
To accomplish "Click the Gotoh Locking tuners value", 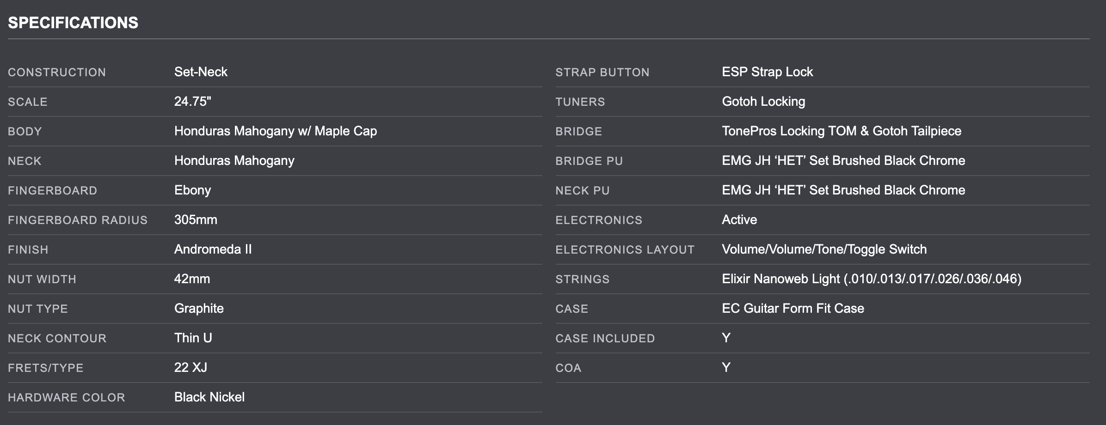I will pyautogui.click(x=763, y=102).
